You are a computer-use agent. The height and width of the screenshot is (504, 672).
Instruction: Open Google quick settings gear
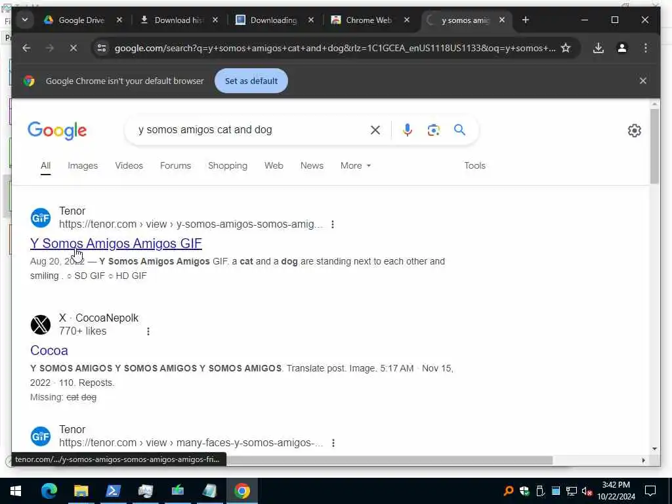pyautogui.click(x=635, y=131)
